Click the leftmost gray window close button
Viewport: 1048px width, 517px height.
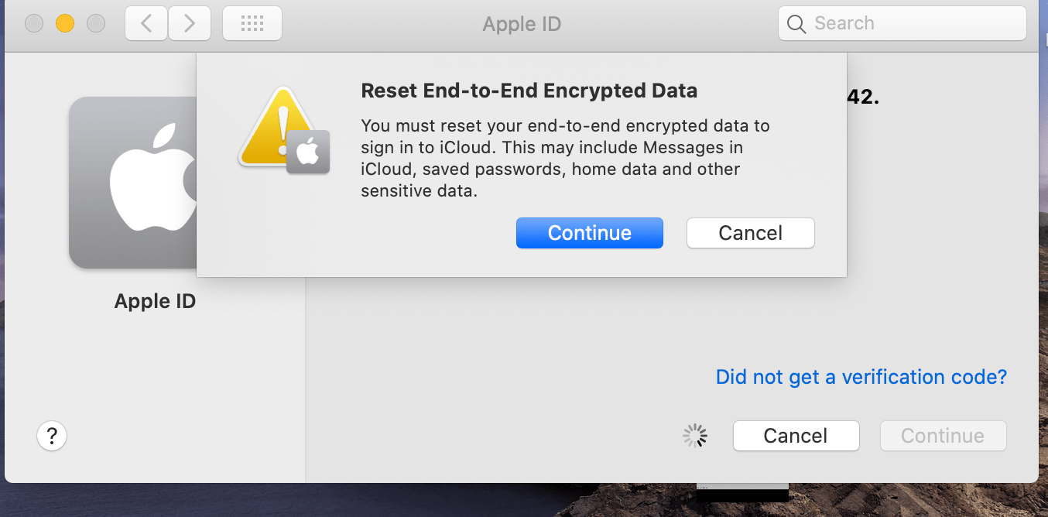tap(34, 24)
